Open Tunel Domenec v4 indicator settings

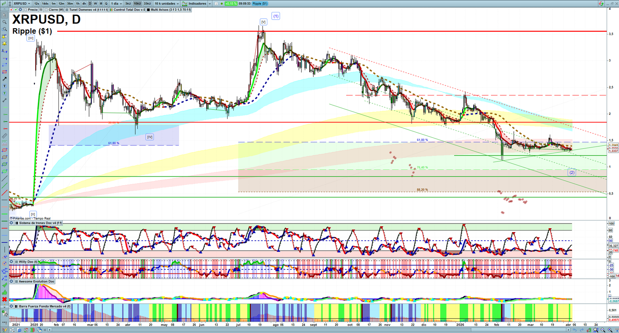[x=87, y=10]
